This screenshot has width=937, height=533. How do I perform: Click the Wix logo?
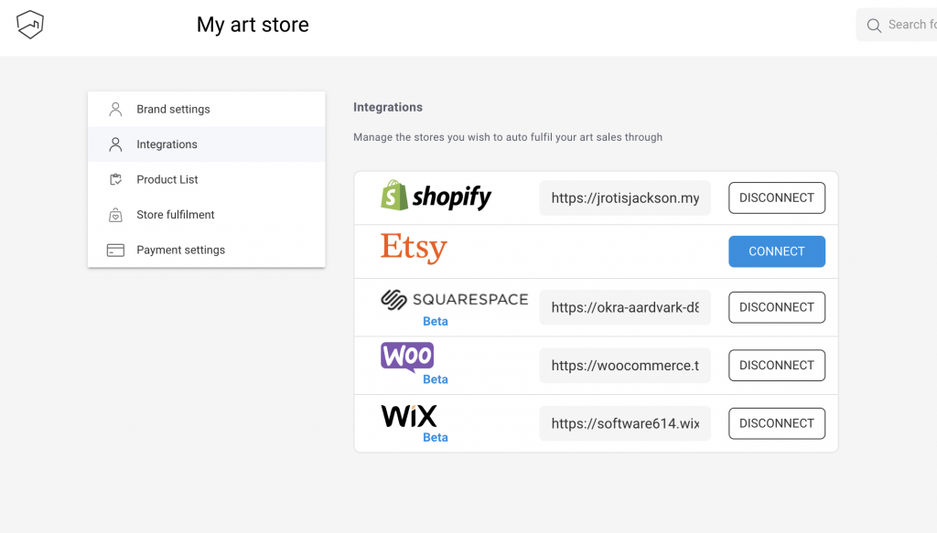point(409,415)
